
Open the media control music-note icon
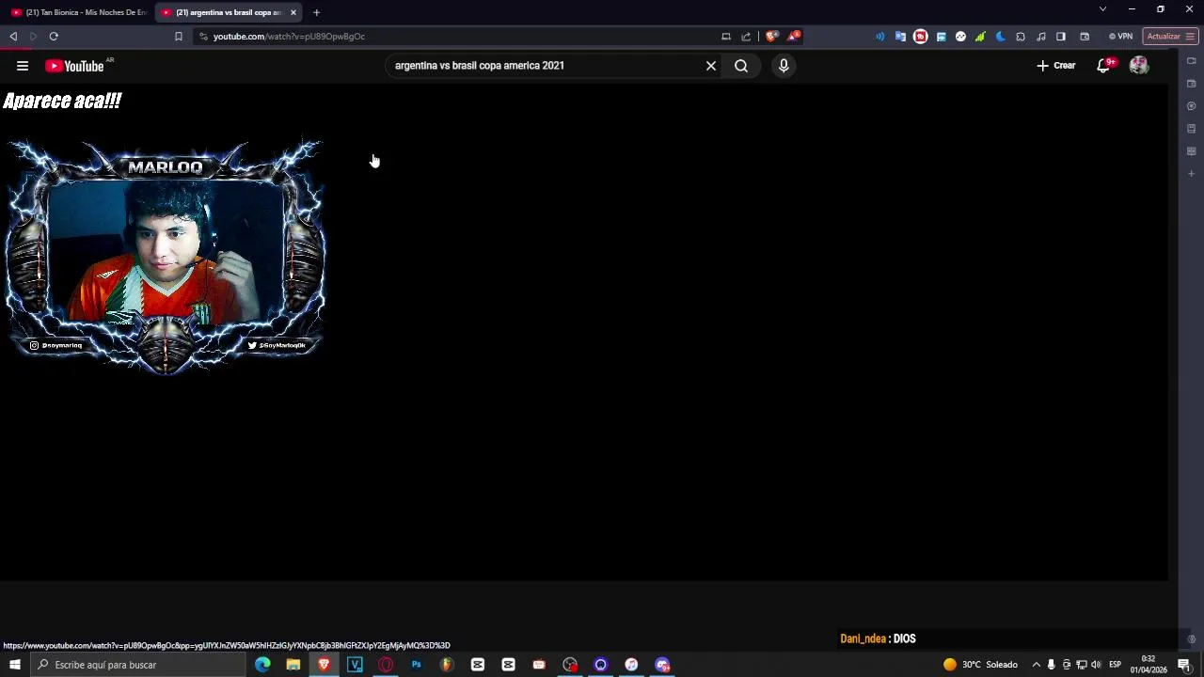tap(1041, 37)
